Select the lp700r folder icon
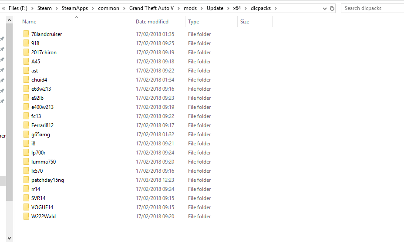The height and width of the screenshot is (243, 404). tap(26, 153)
